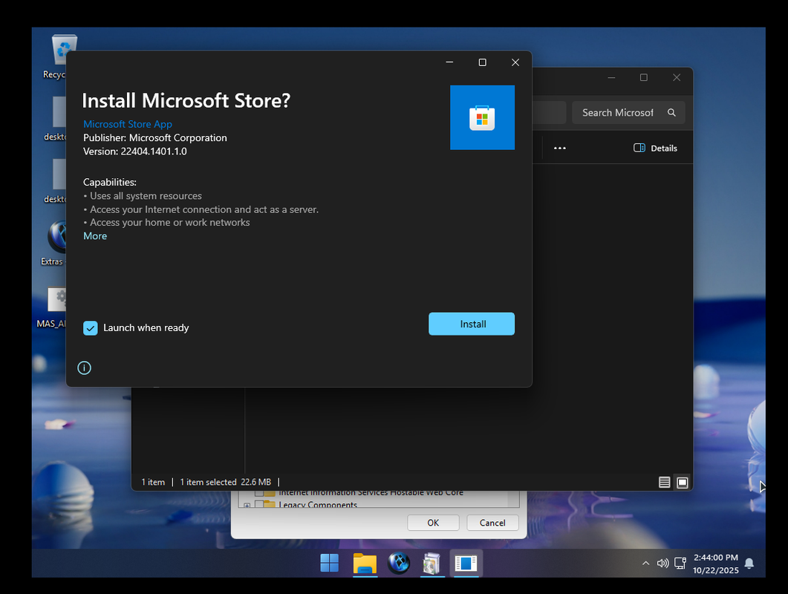
Task: Maximize the File Explorer window
Action: pos(644,77)
